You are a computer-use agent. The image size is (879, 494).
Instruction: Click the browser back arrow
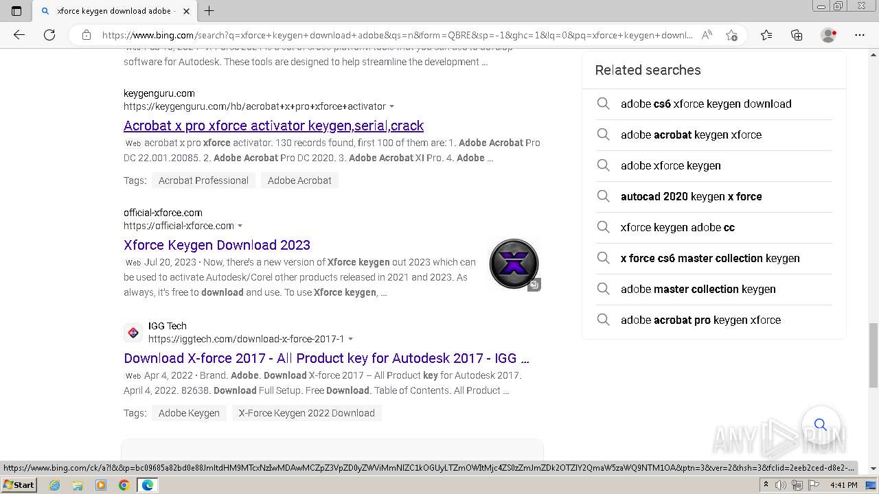(x=19, y=35)
